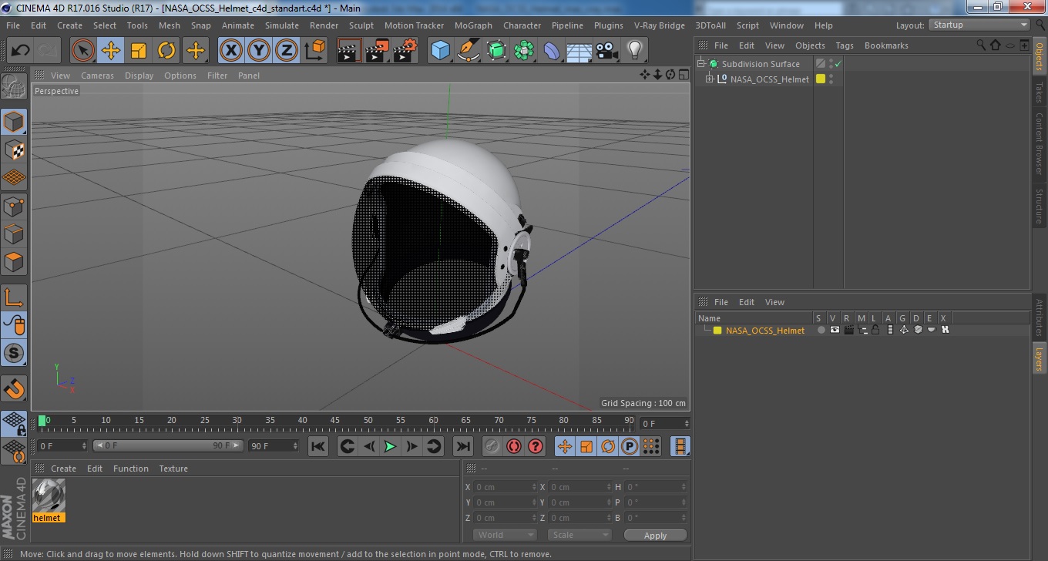Activate the Rotate tool in the top toolbar
Image resolution: width=1048 pixels, height=561 pixels.
tap(166, 51)
